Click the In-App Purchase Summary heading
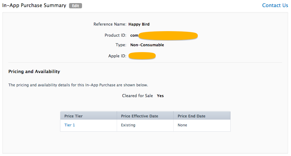The image size is (291, 156). click(x=34, y=6)
